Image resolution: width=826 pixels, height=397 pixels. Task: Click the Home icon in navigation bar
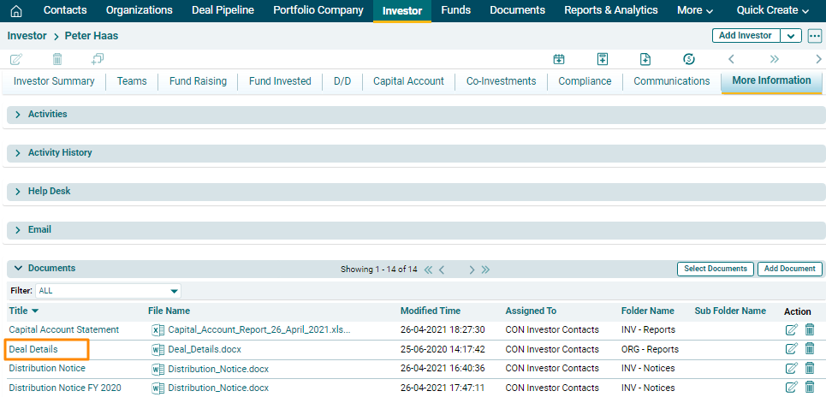pyautogui.click(x=15, y=11)
